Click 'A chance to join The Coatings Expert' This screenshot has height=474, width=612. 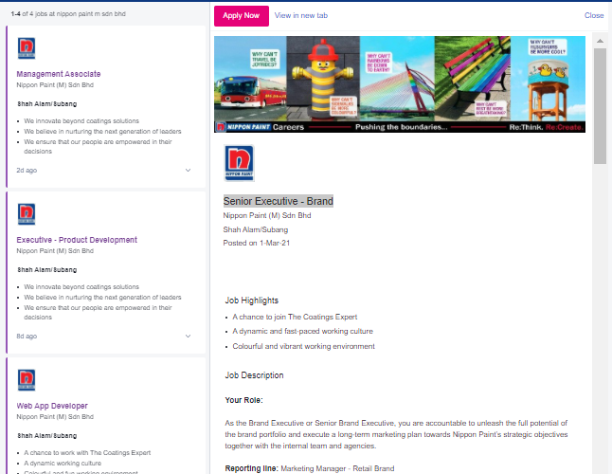click(x=295, y=317)
